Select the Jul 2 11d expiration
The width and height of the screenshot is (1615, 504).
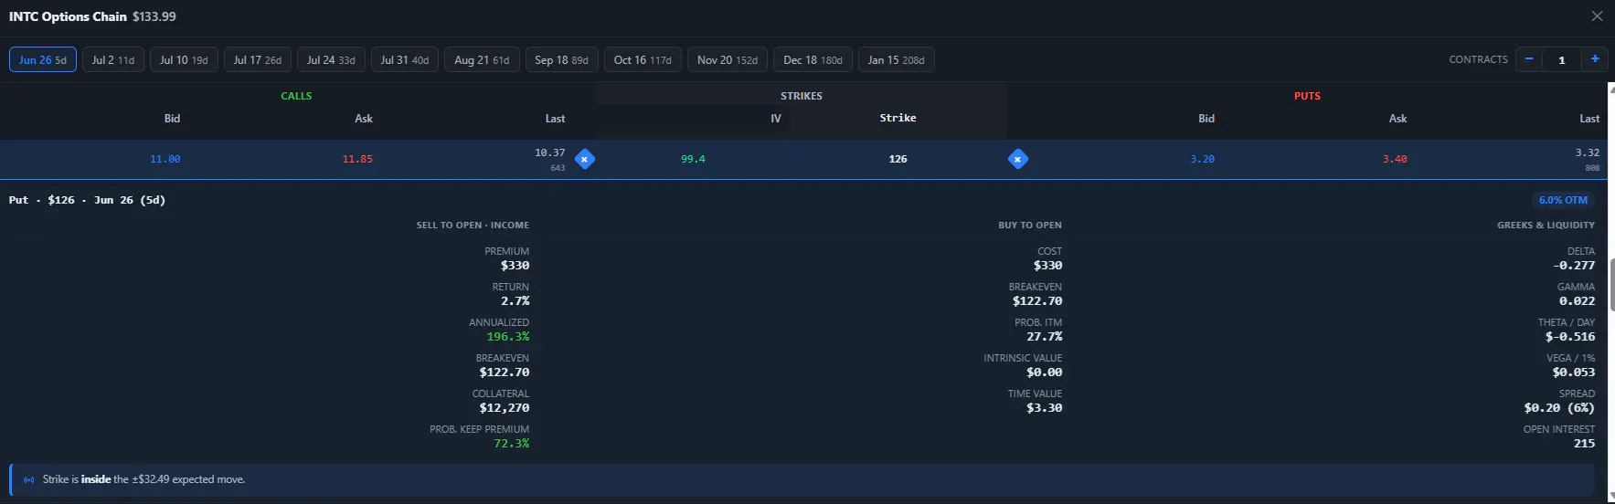point(113,60)
